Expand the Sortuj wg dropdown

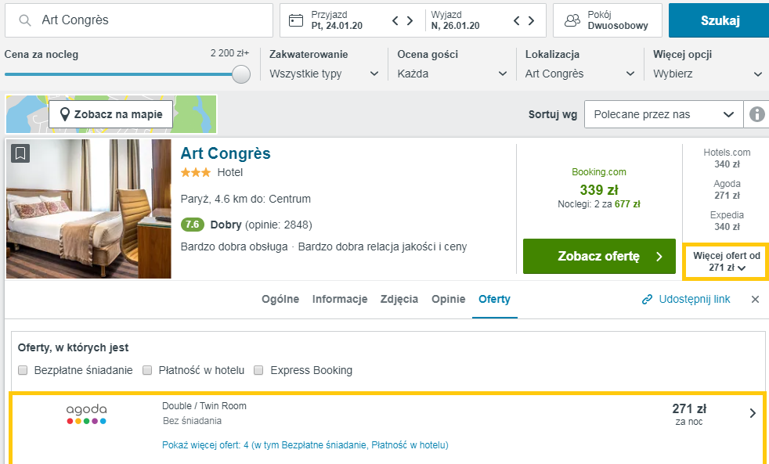[x=662, y=114]
